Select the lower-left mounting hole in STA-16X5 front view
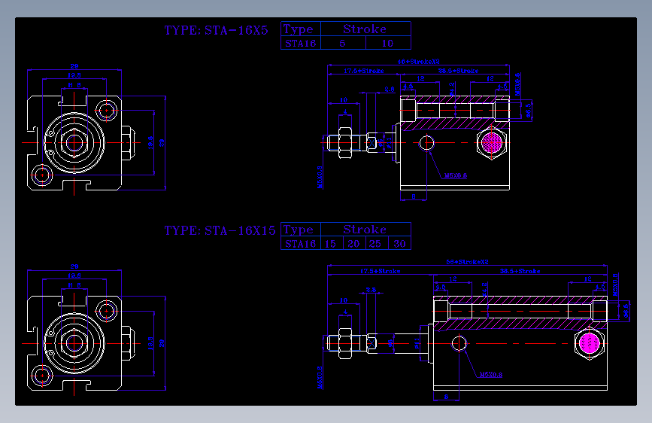The image size is (652, 423). [x=42, y=175]
